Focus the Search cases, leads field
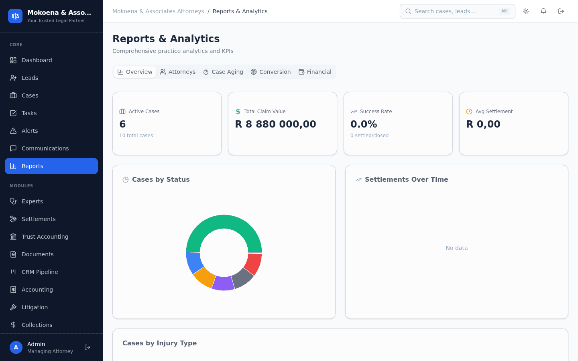Viewport: 578px width, 361px height. click(x=458, y=11)
